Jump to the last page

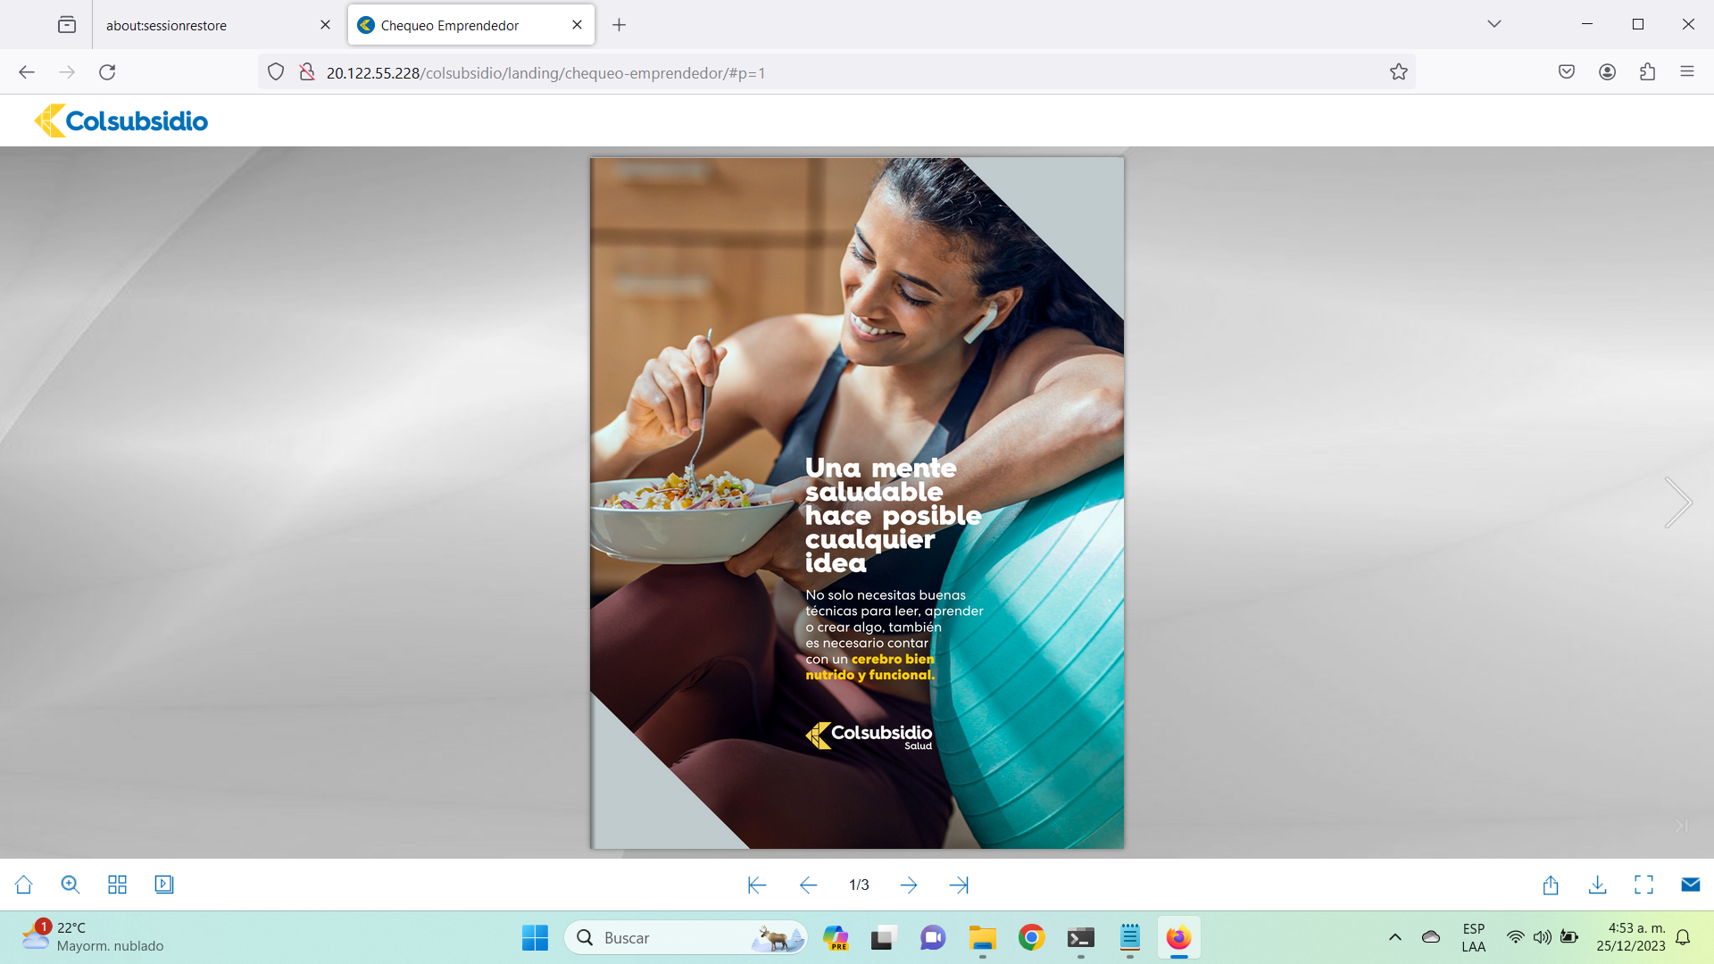tap(960, 885)
